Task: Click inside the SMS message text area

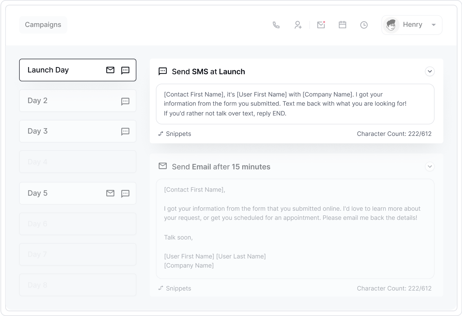Action: pos(295,104)
